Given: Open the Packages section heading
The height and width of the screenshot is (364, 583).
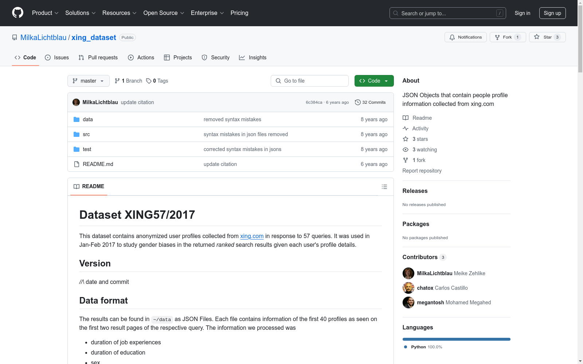Looking at the screenshot, I should (416, 224).
